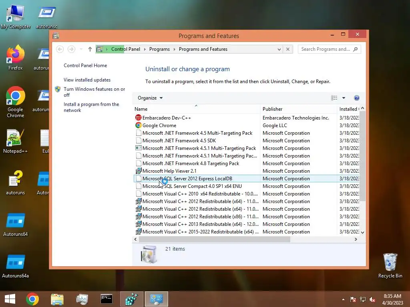Expand the arrow after Programs breadcrumb
This screenshot has height=307, width=410.
coord(175,49)
